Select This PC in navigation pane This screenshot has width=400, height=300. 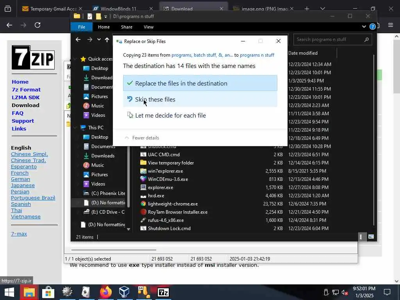click(x=96, y=128)
